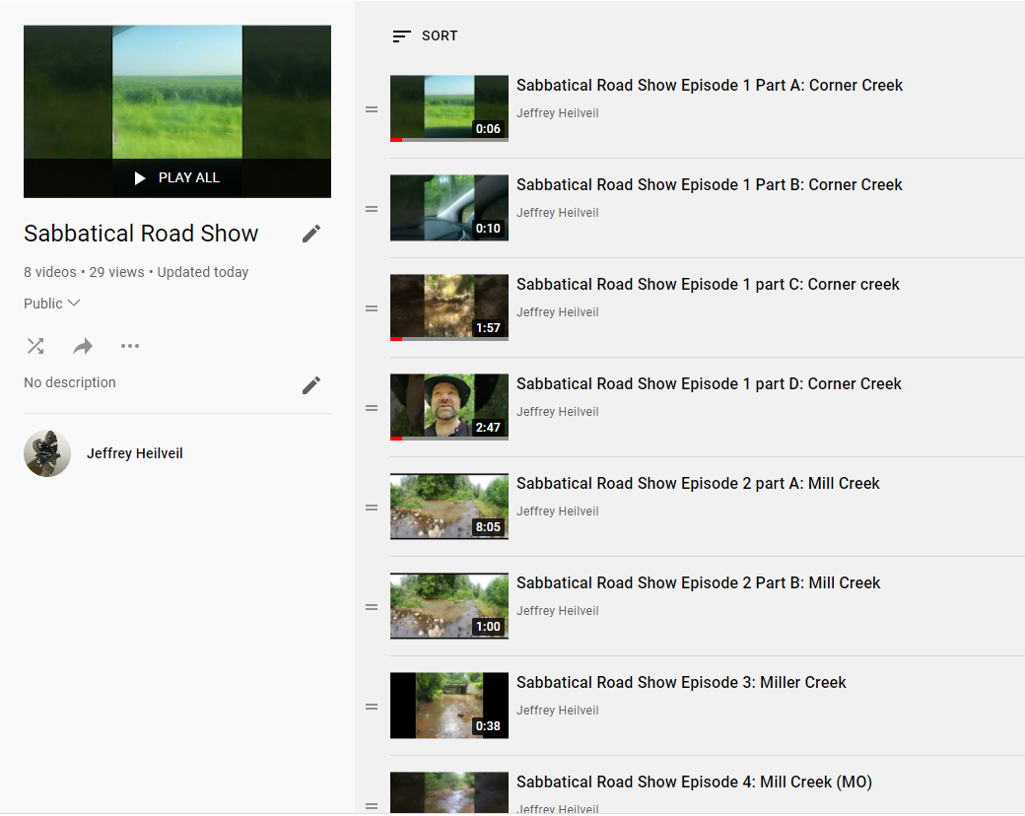Click Jeffrey Heilveil under Episode 1 Part A
This screenshot has height=816, width=1025.
click(x=558, y=113)
